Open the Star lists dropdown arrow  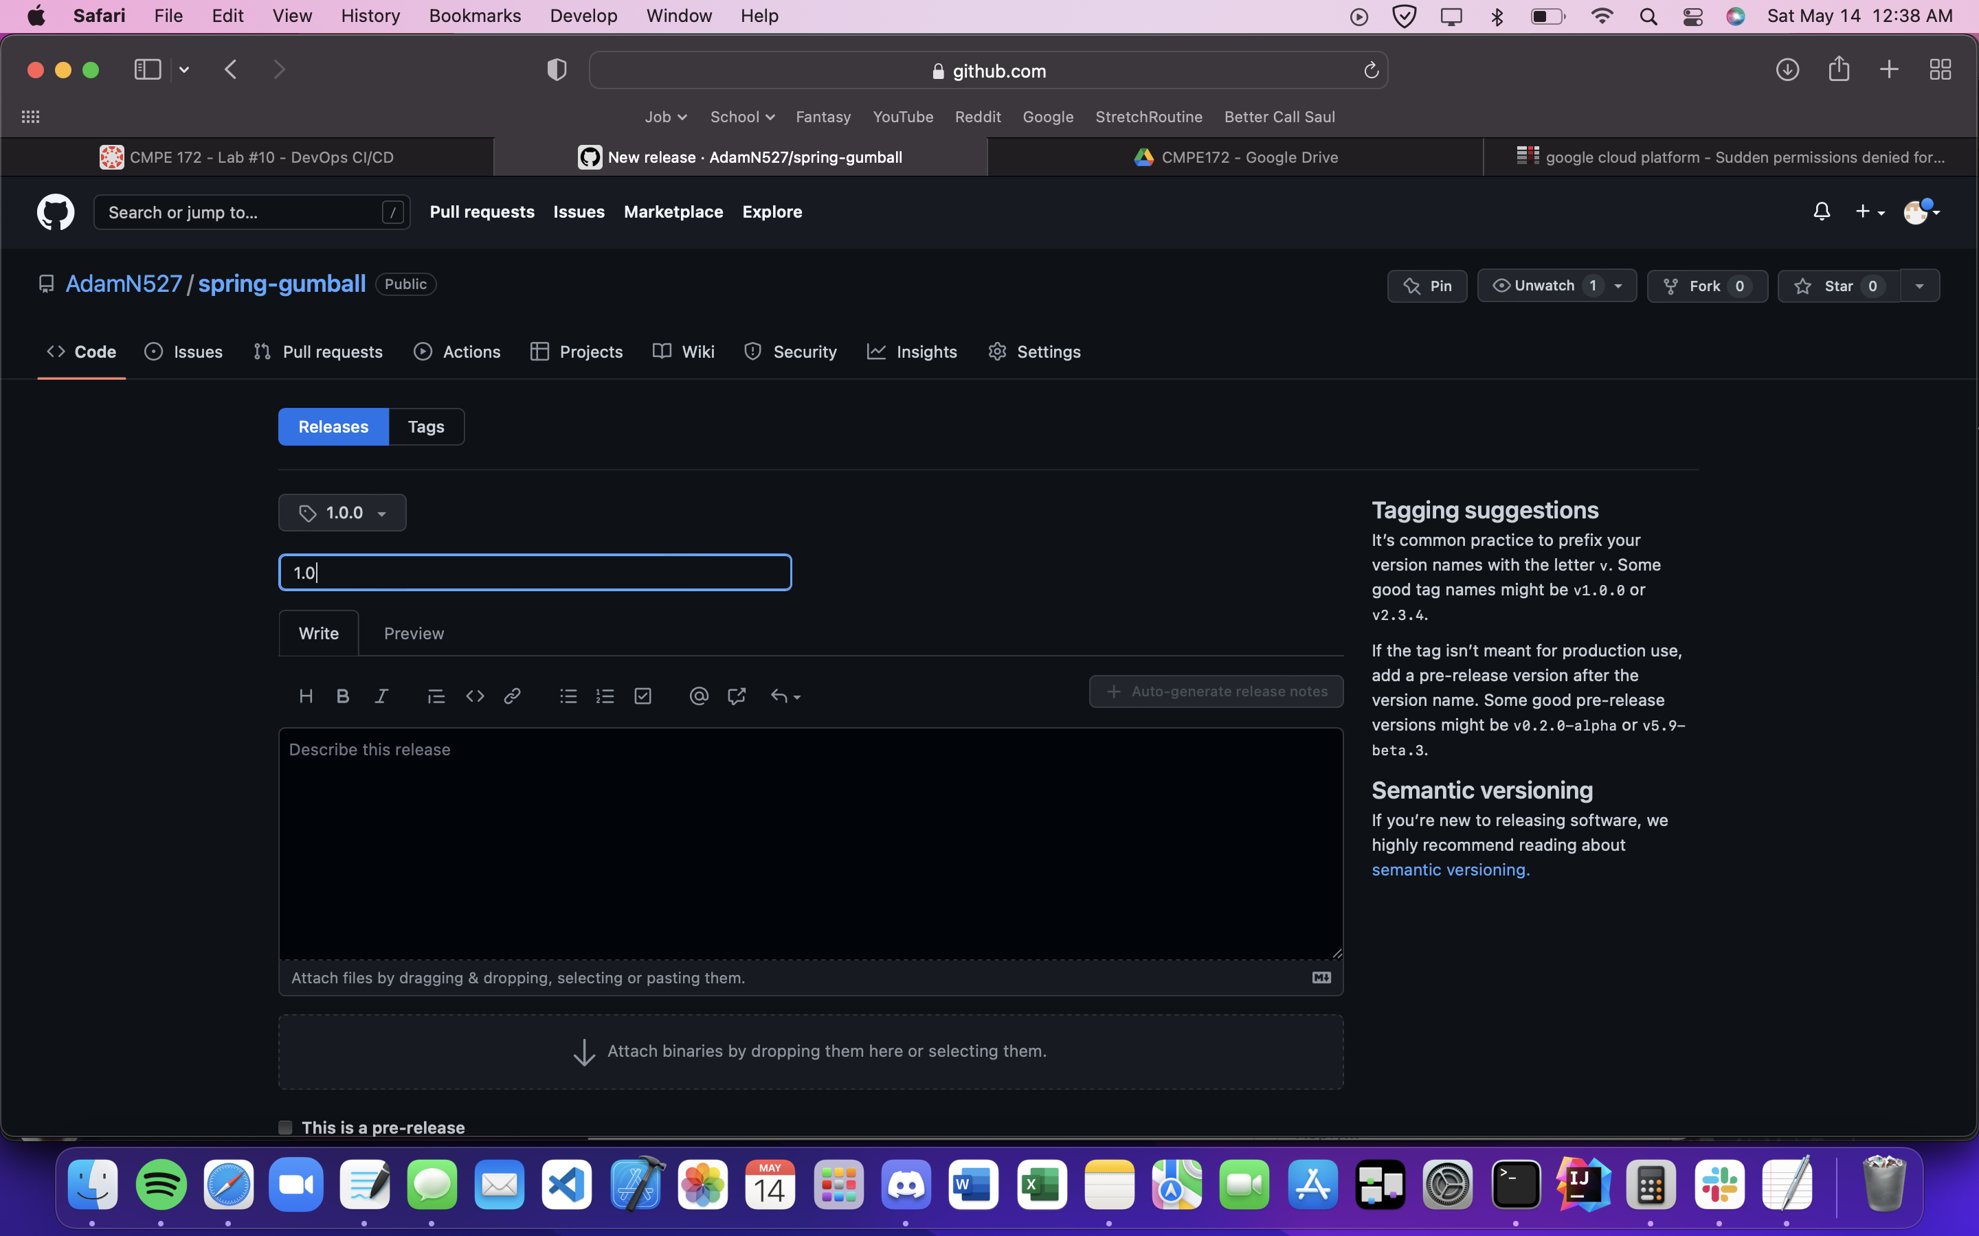click(1919, 286)
